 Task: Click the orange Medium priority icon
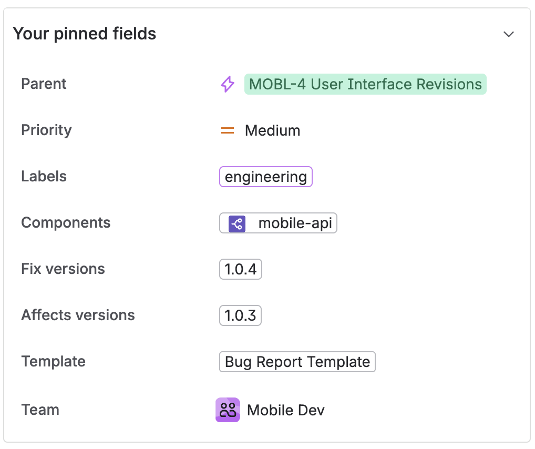click(x=227, y=130)
